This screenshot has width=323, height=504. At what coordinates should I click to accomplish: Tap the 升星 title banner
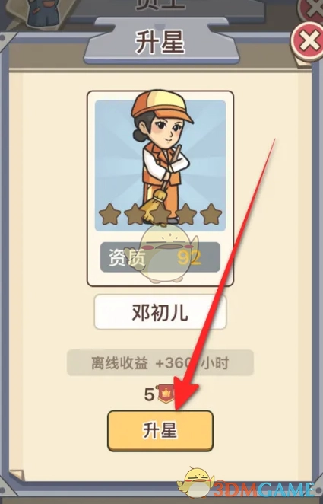click(161, 42)
